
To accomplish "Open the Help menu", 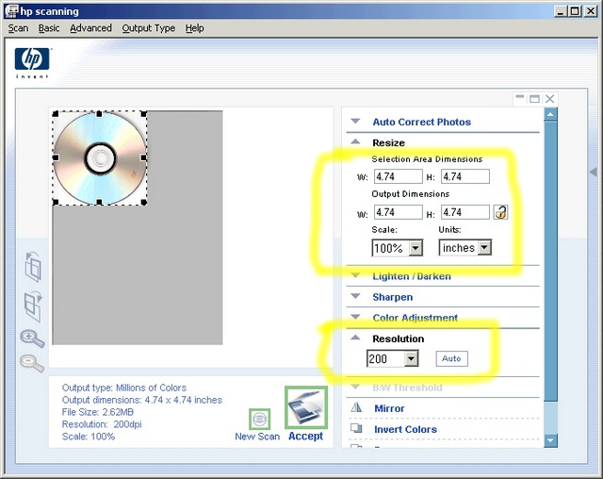I will (195, 28).
